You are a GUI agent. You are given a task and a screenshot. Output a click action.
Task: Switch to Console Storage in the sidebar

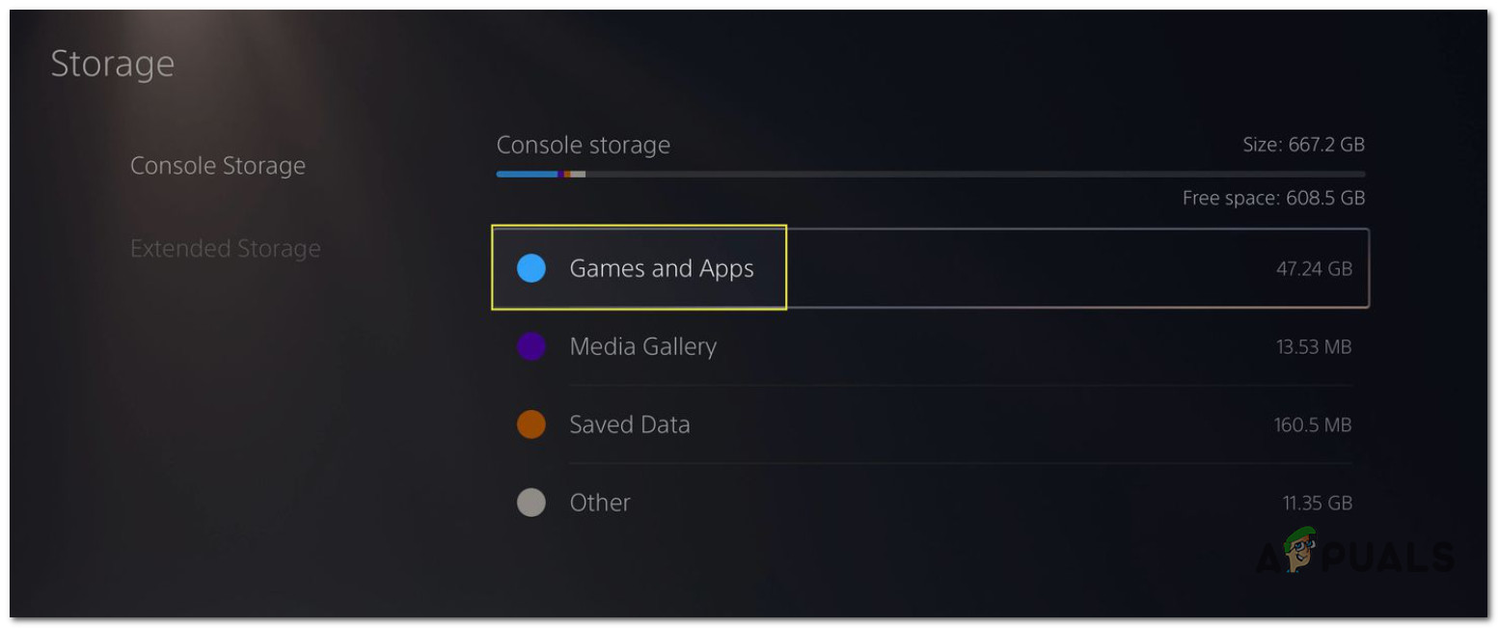pyautogui.click(x=218, y=165)
